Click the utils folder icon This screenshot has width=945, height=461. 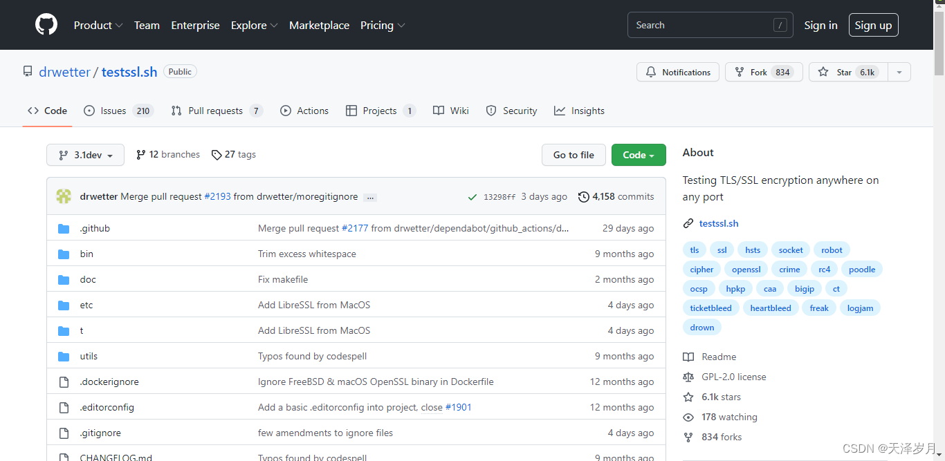click(x=64, y=356)
